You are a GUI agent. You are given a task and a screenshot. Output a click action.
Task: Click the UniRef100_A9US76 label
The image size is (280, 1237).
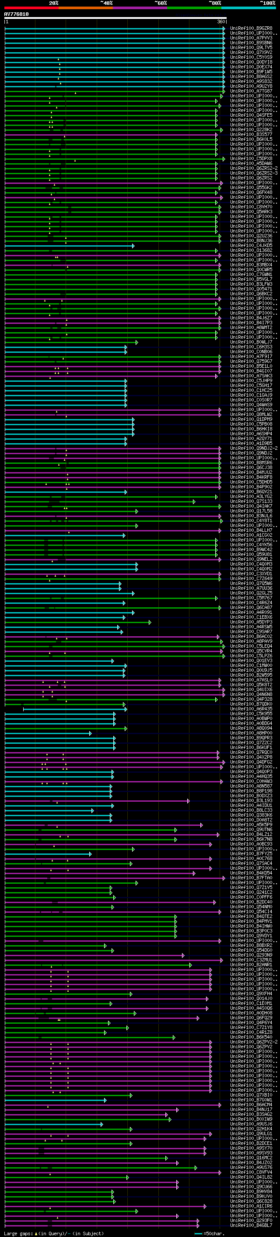click(251, 1167)
